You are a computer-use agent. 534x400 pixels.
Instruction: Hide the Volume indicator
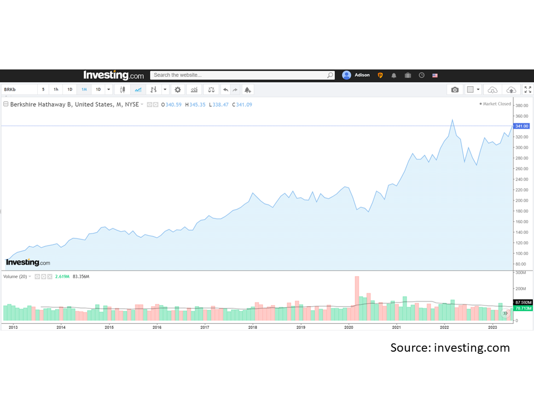pos(37,277)
